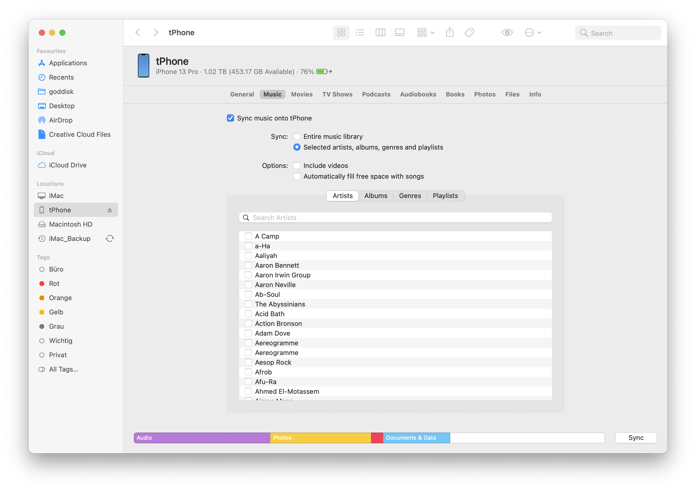696x491 pixels.
Task: Open Applications in the sidebar
Action: (x=75, y=63)
